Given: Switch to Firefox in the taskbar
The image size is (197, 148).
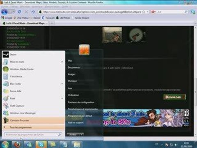Looking at the screenshot, I should click(x=17, y=144).
